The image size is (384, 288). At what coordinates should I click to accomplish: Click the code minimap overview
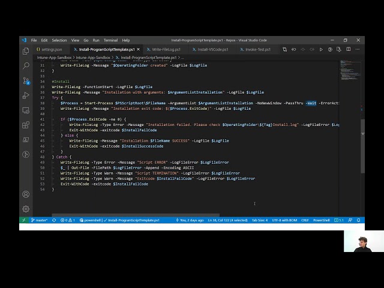click(350, 70)
